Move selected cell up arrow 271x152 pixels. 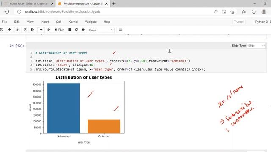tap(41, 30)
